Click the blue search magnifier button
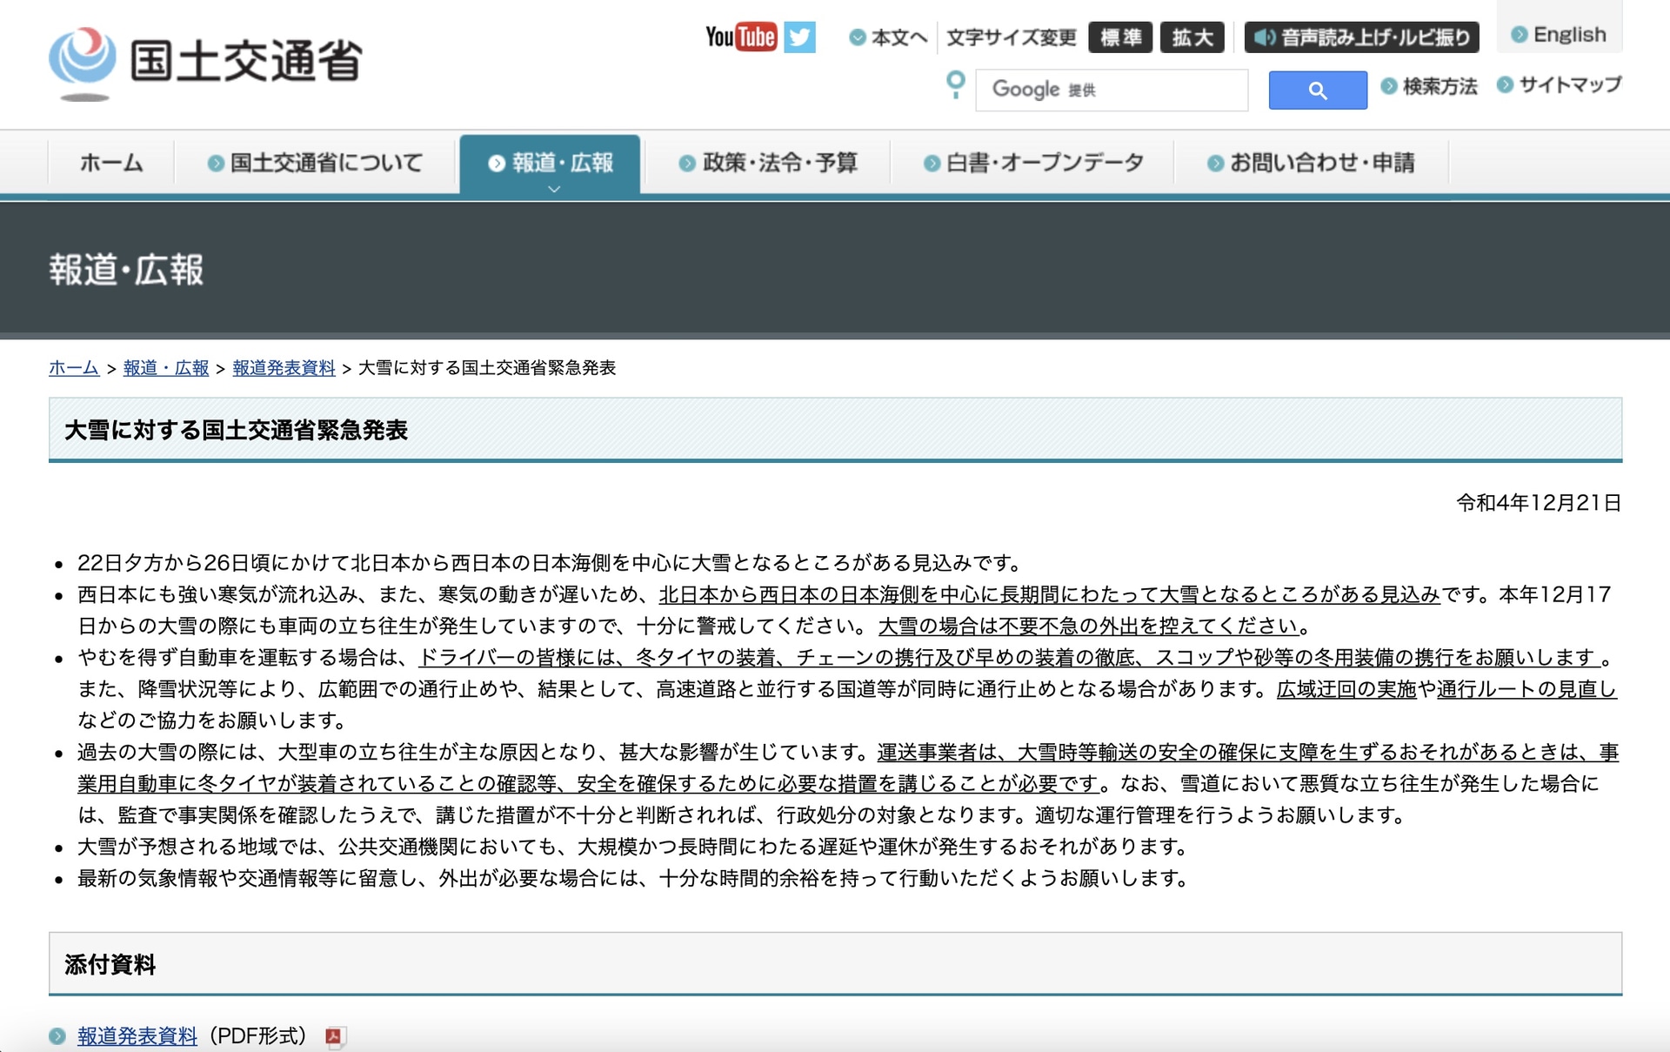Viewport: 1670px width, 1052px height. tap(1317, 90)
